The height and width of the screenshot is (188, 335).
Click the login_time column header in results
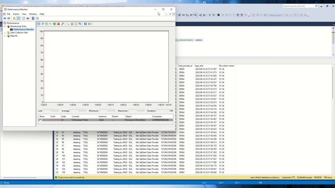199,66
